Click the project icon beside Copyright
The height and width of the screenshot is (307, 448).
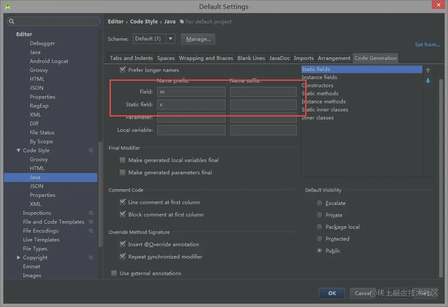91,257
